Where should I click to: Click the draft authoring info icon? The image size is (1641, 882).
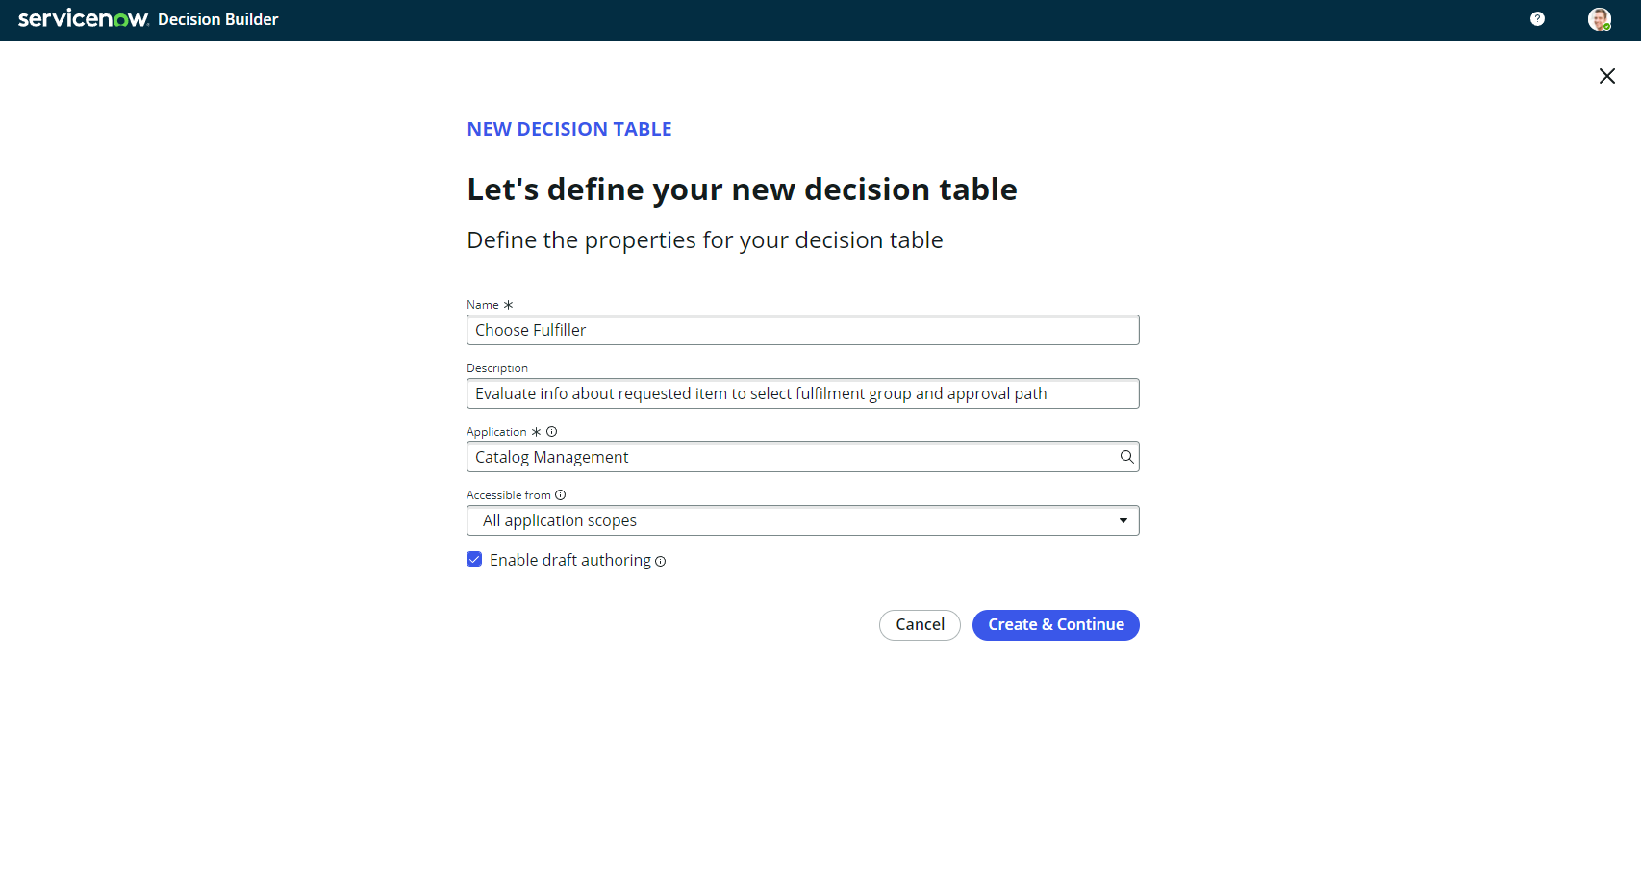[x=660, y=562]
